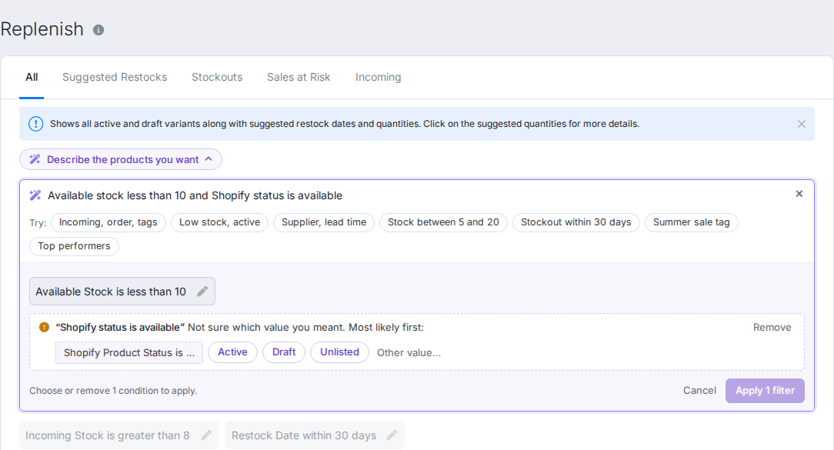Click the Available Stock is less than 10 chip

point(122,292)
